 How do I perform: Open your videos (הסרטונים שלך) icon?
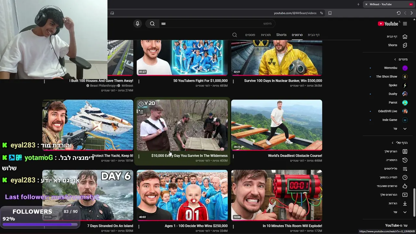click(405, 195)
